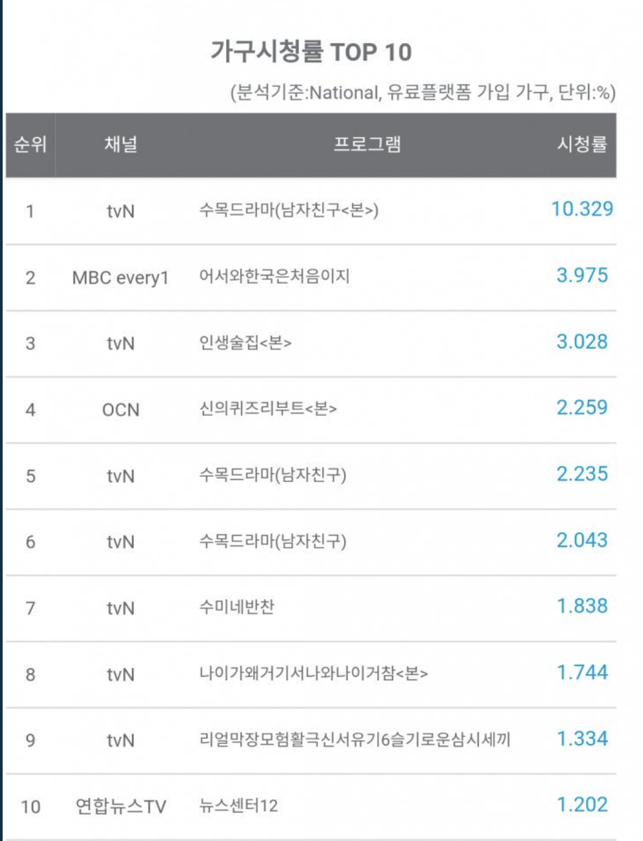Open 신의퀴즈리부트<본> program entry
643x841 pixels.
click(268, 409)
